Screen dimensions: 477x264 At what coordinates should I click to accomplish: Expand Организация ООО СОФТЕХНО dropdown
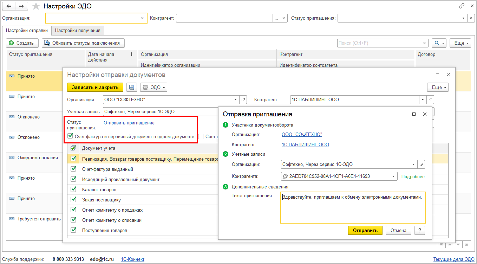pyautogui.click(x=236, y=100)
